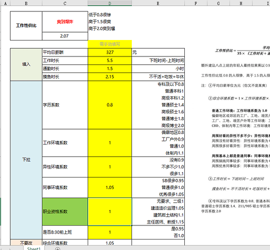Viewport: 270px width, 250px height.
Task: Open 工作环境系数 dropdown value cell
Action: click(110, 143)
